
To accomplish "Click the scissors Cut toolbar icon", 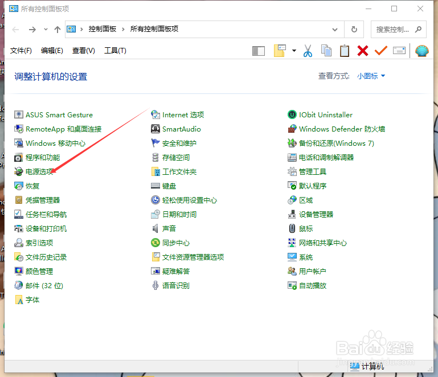I will click(308, 51).
